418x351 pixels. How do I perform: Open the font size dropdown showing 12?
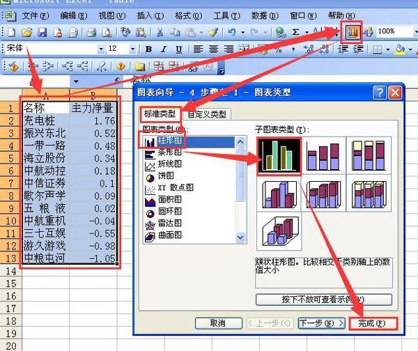132,49
